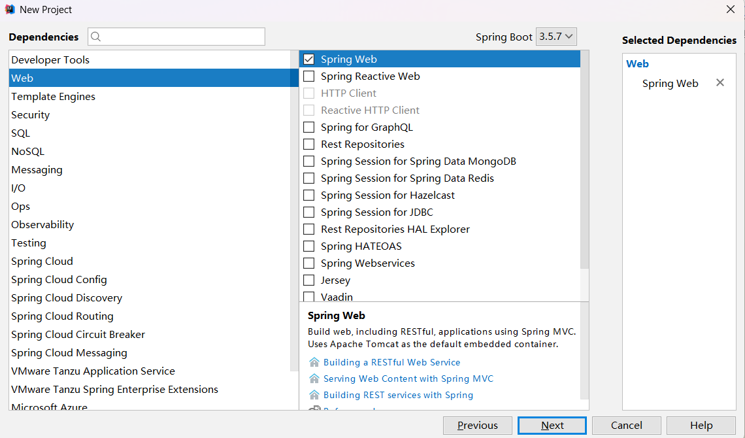Open VMware Tanzu Spring Enterprise Extensions
Screen dimensions: 745x438
[150, 389]
